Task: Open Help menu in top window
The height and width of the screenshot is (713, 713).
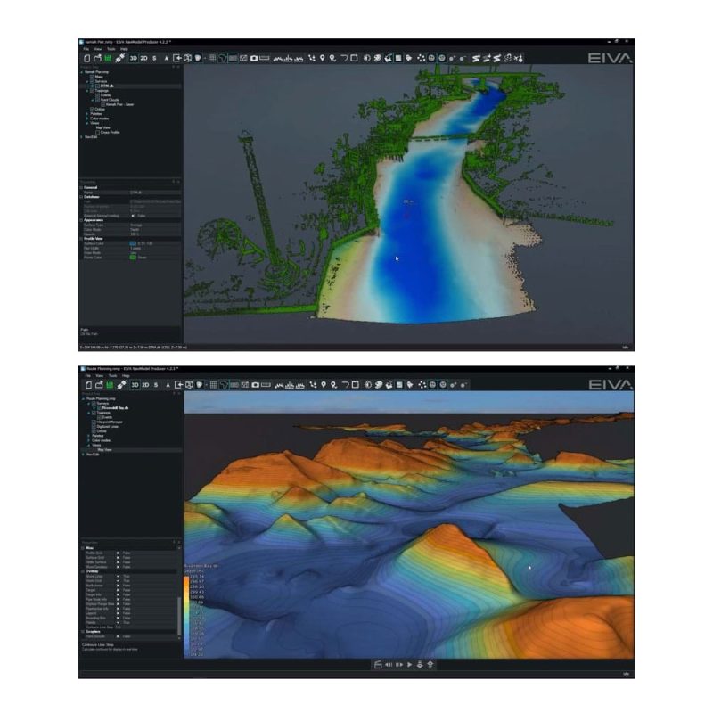Action: [x=124, y=49]
